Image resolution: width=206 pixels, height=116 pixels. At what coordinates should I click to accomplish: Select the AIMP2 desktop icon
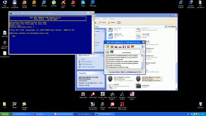point(34,4)
